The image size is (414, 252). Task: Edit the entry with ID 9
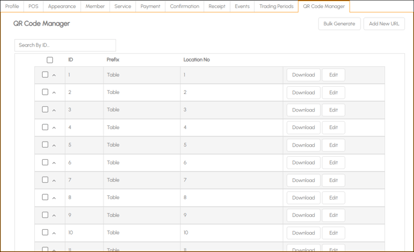(333, 215)
